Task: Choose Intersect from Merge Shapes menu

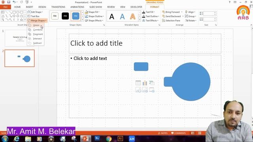Action: pyautogui.click(x=36, y=39)
